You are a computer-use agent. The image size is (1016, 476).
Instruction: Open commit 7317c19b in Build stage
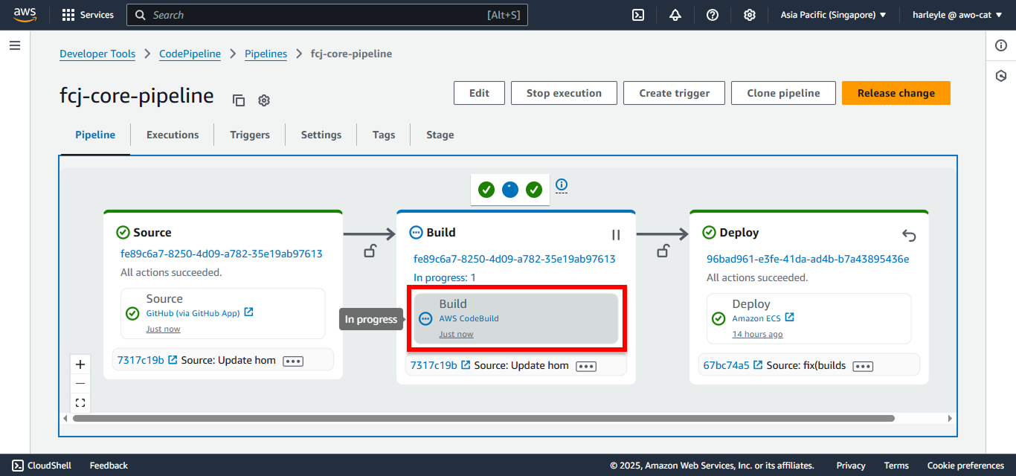[434, 365]
